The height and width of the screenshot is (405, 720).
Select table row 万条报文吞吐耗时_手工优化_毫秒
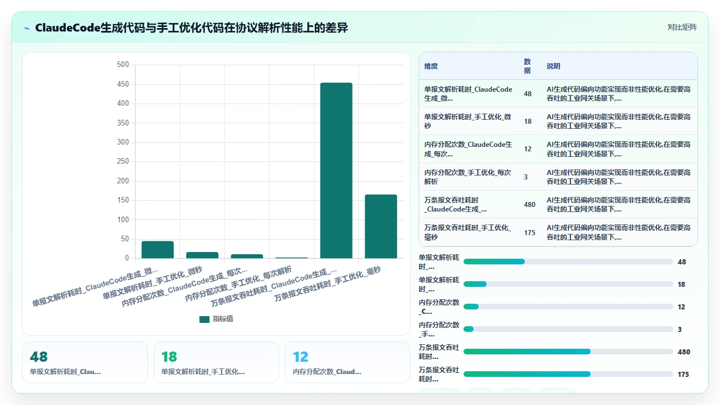click(558, 232)
